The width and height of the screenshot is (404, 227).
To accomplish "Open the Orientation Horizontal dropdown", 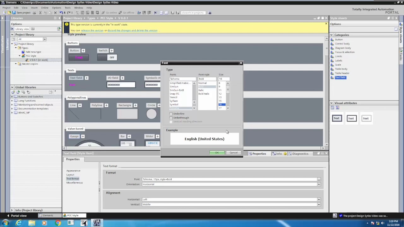I will 319,184.
